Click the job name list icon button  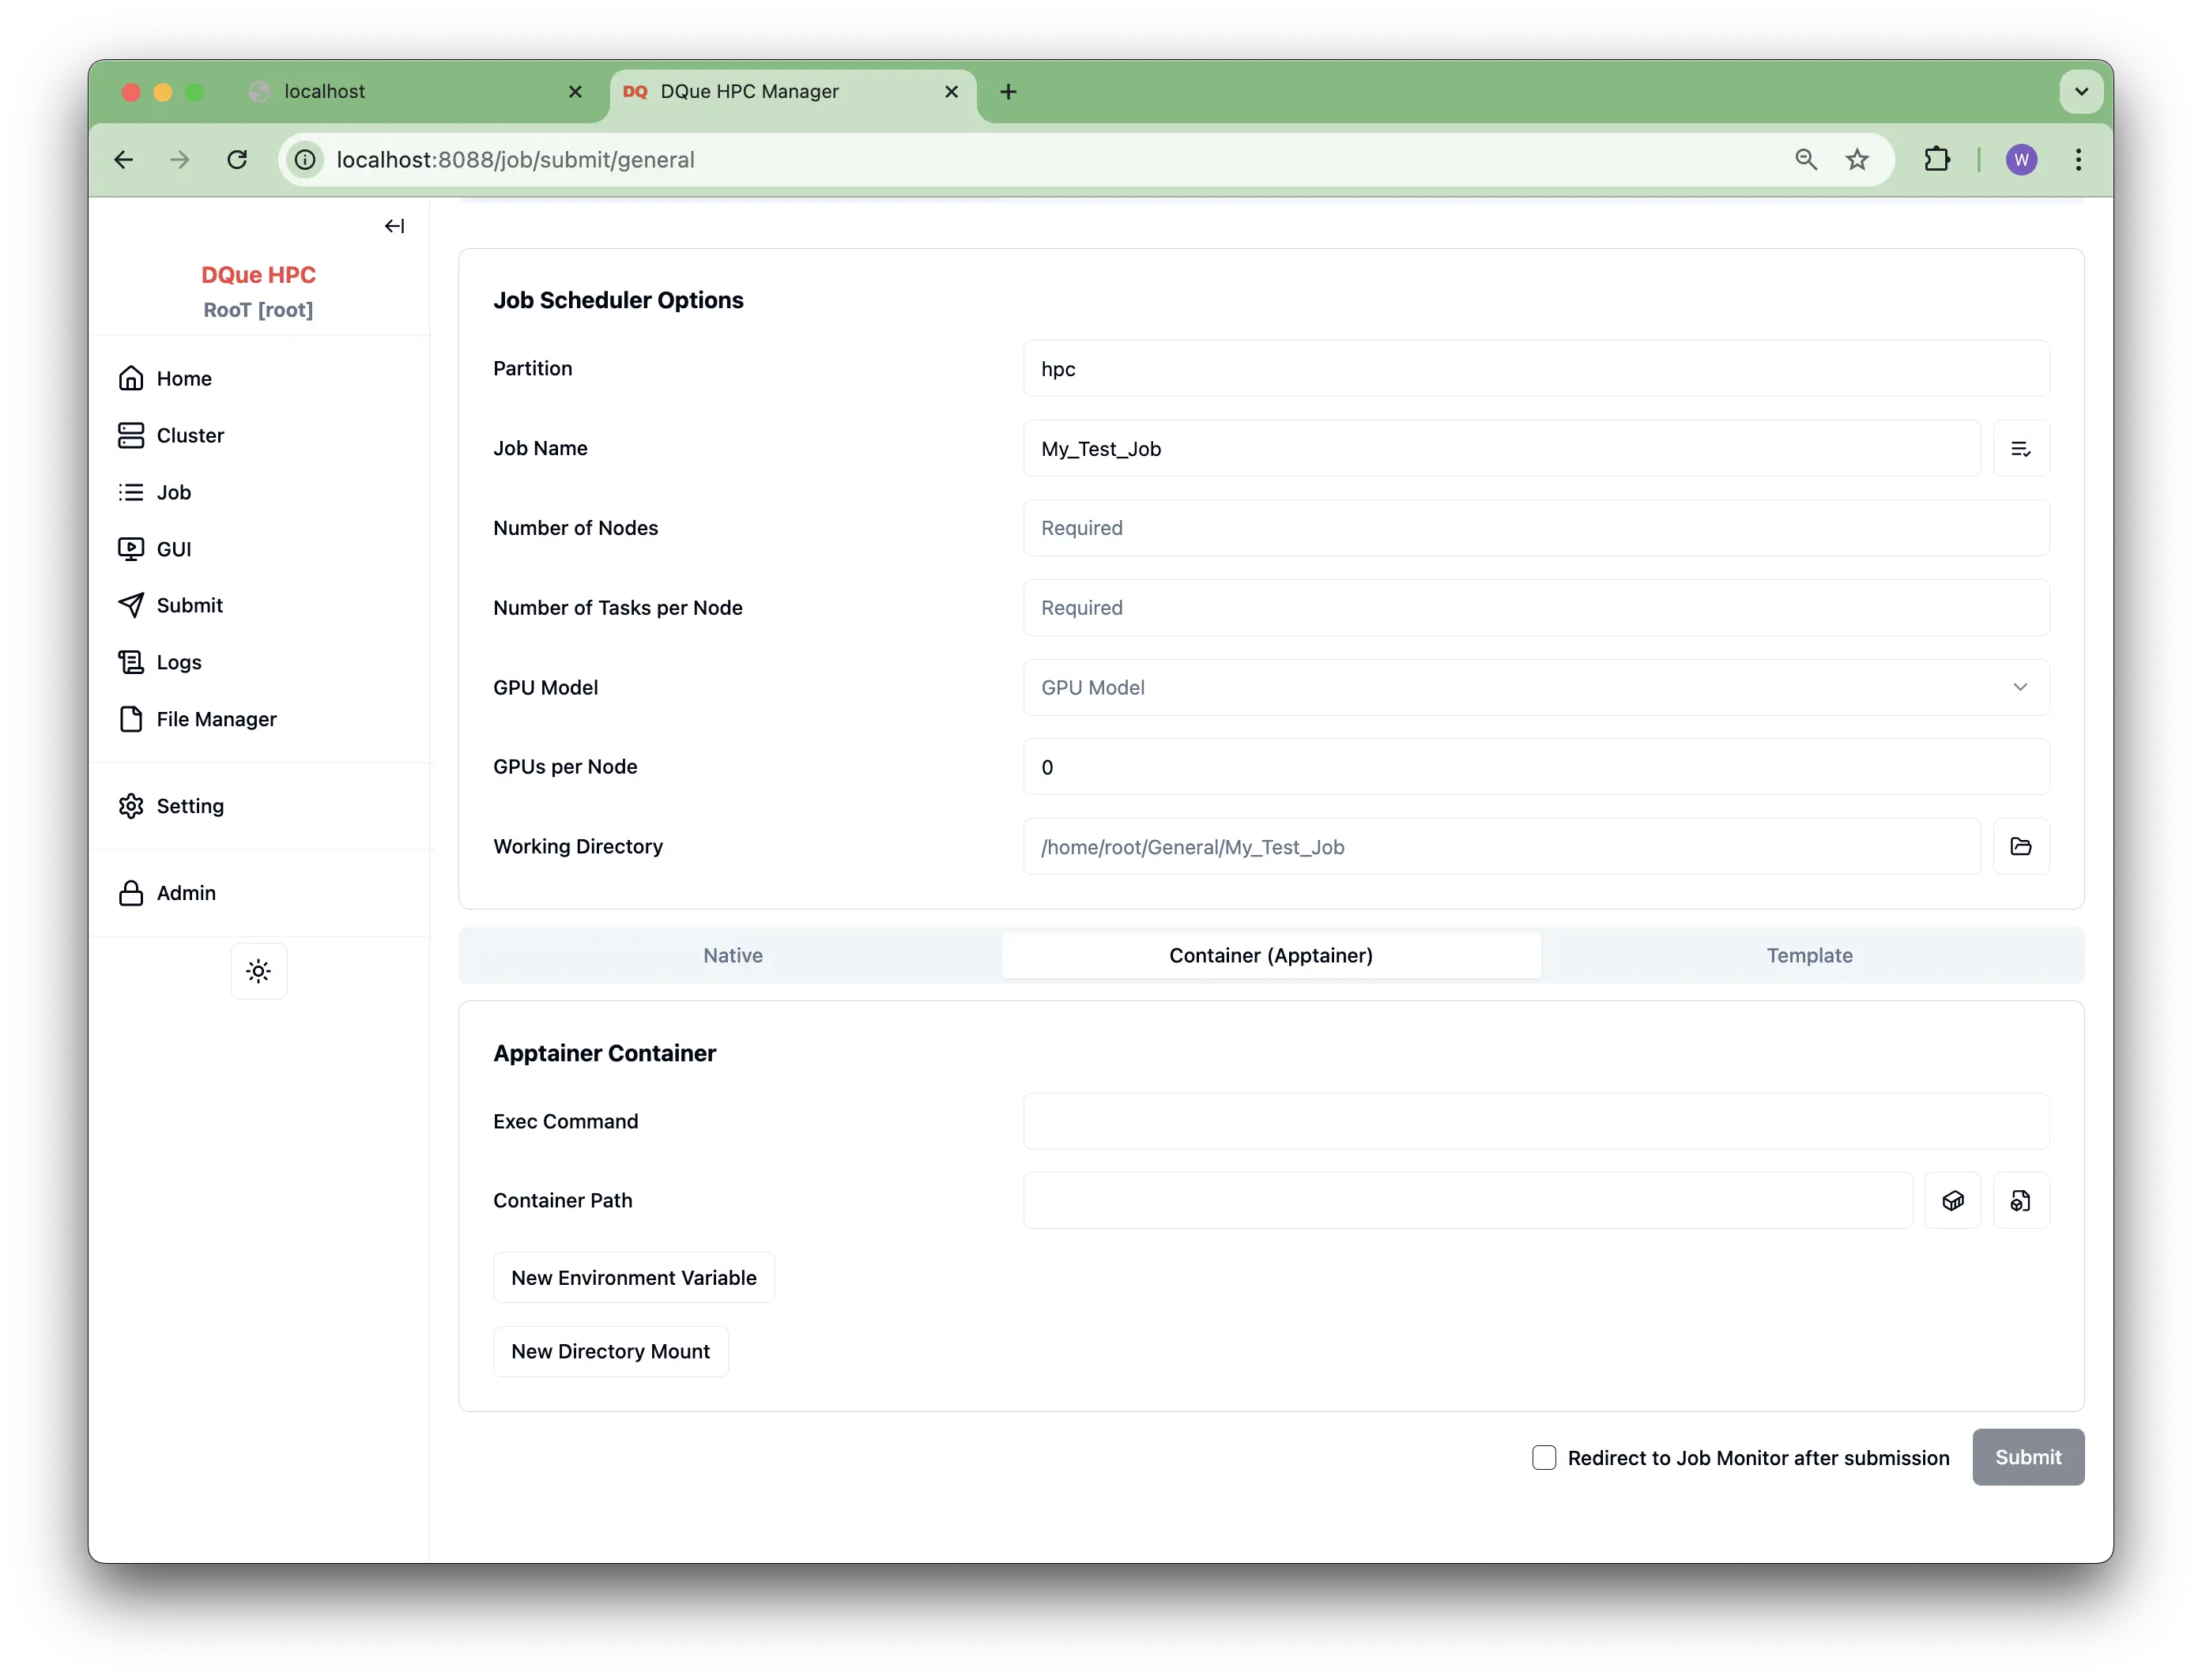coord(2020,449)
